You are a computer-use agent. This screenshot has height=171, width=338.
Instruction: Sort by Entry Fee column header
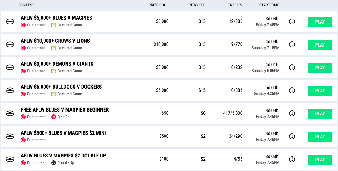coord(196,5)
